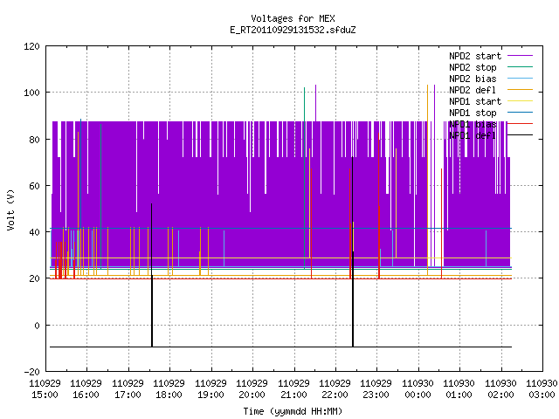Click the 110929 18:00 time tick label
Screen dimensions: 559x419
point(169,389)
